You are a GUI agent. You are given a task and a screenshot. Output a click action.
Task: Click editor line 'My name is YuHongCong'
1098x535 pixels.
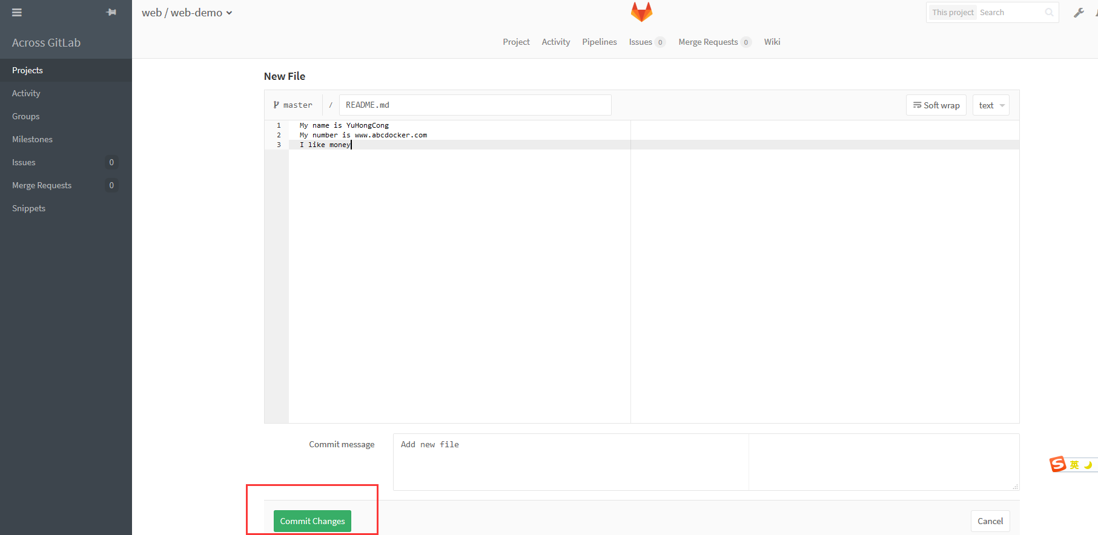pos(344,125)
